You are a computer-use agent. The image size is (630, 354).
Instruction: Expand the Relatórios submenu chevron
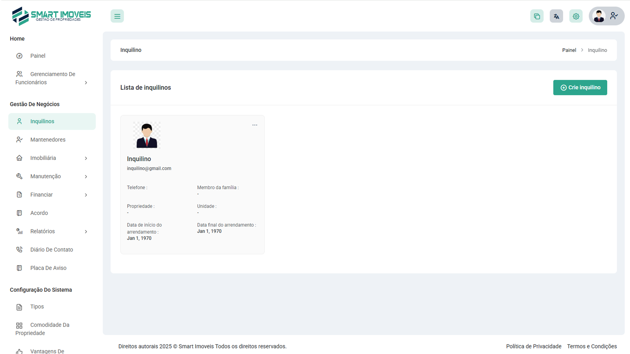point(86,232)
